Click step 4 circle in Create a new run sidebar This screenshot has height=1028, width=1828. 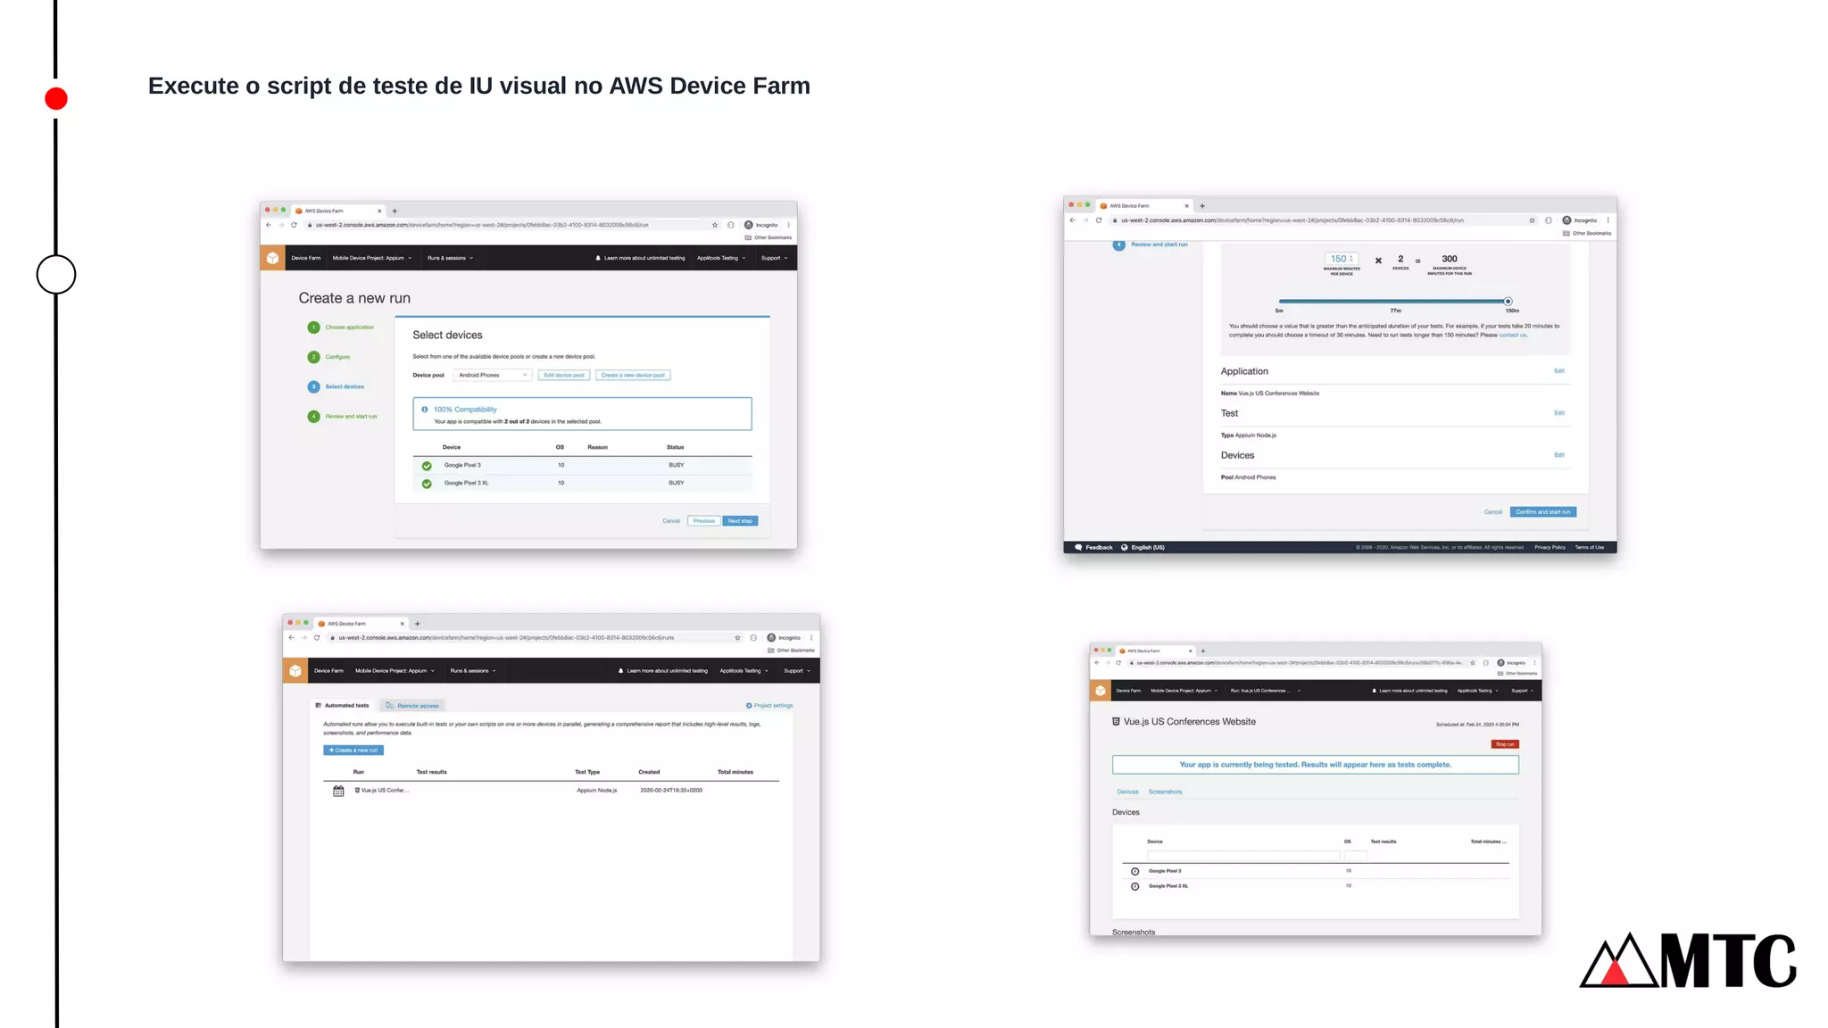pos(313,417)
